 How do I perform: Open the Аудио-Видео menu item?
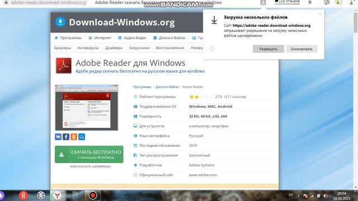[132, 38]
